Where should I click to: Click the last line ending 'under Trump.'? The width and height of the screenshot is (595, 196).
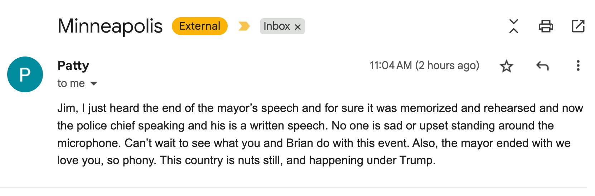[246, 160]
